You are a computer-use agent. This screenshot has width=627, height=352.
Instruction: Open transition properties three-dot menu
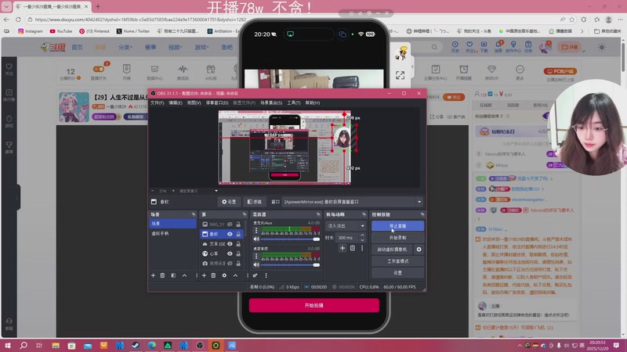tap(362, 248)
